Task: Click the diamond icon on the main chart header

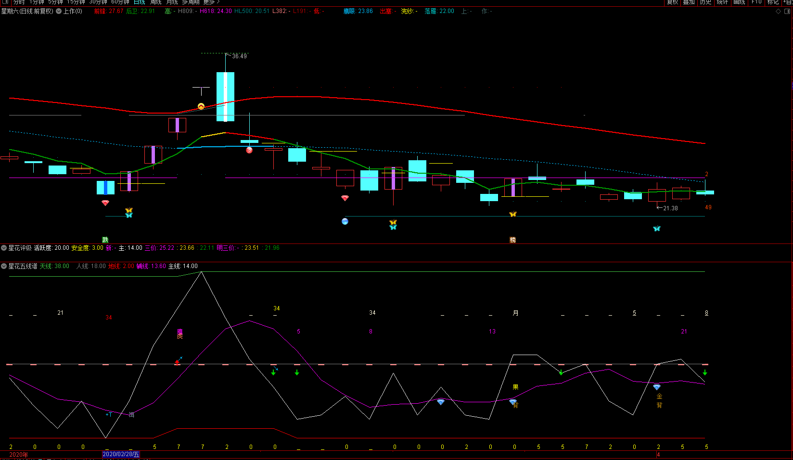Action: click(x=779, y=11)
